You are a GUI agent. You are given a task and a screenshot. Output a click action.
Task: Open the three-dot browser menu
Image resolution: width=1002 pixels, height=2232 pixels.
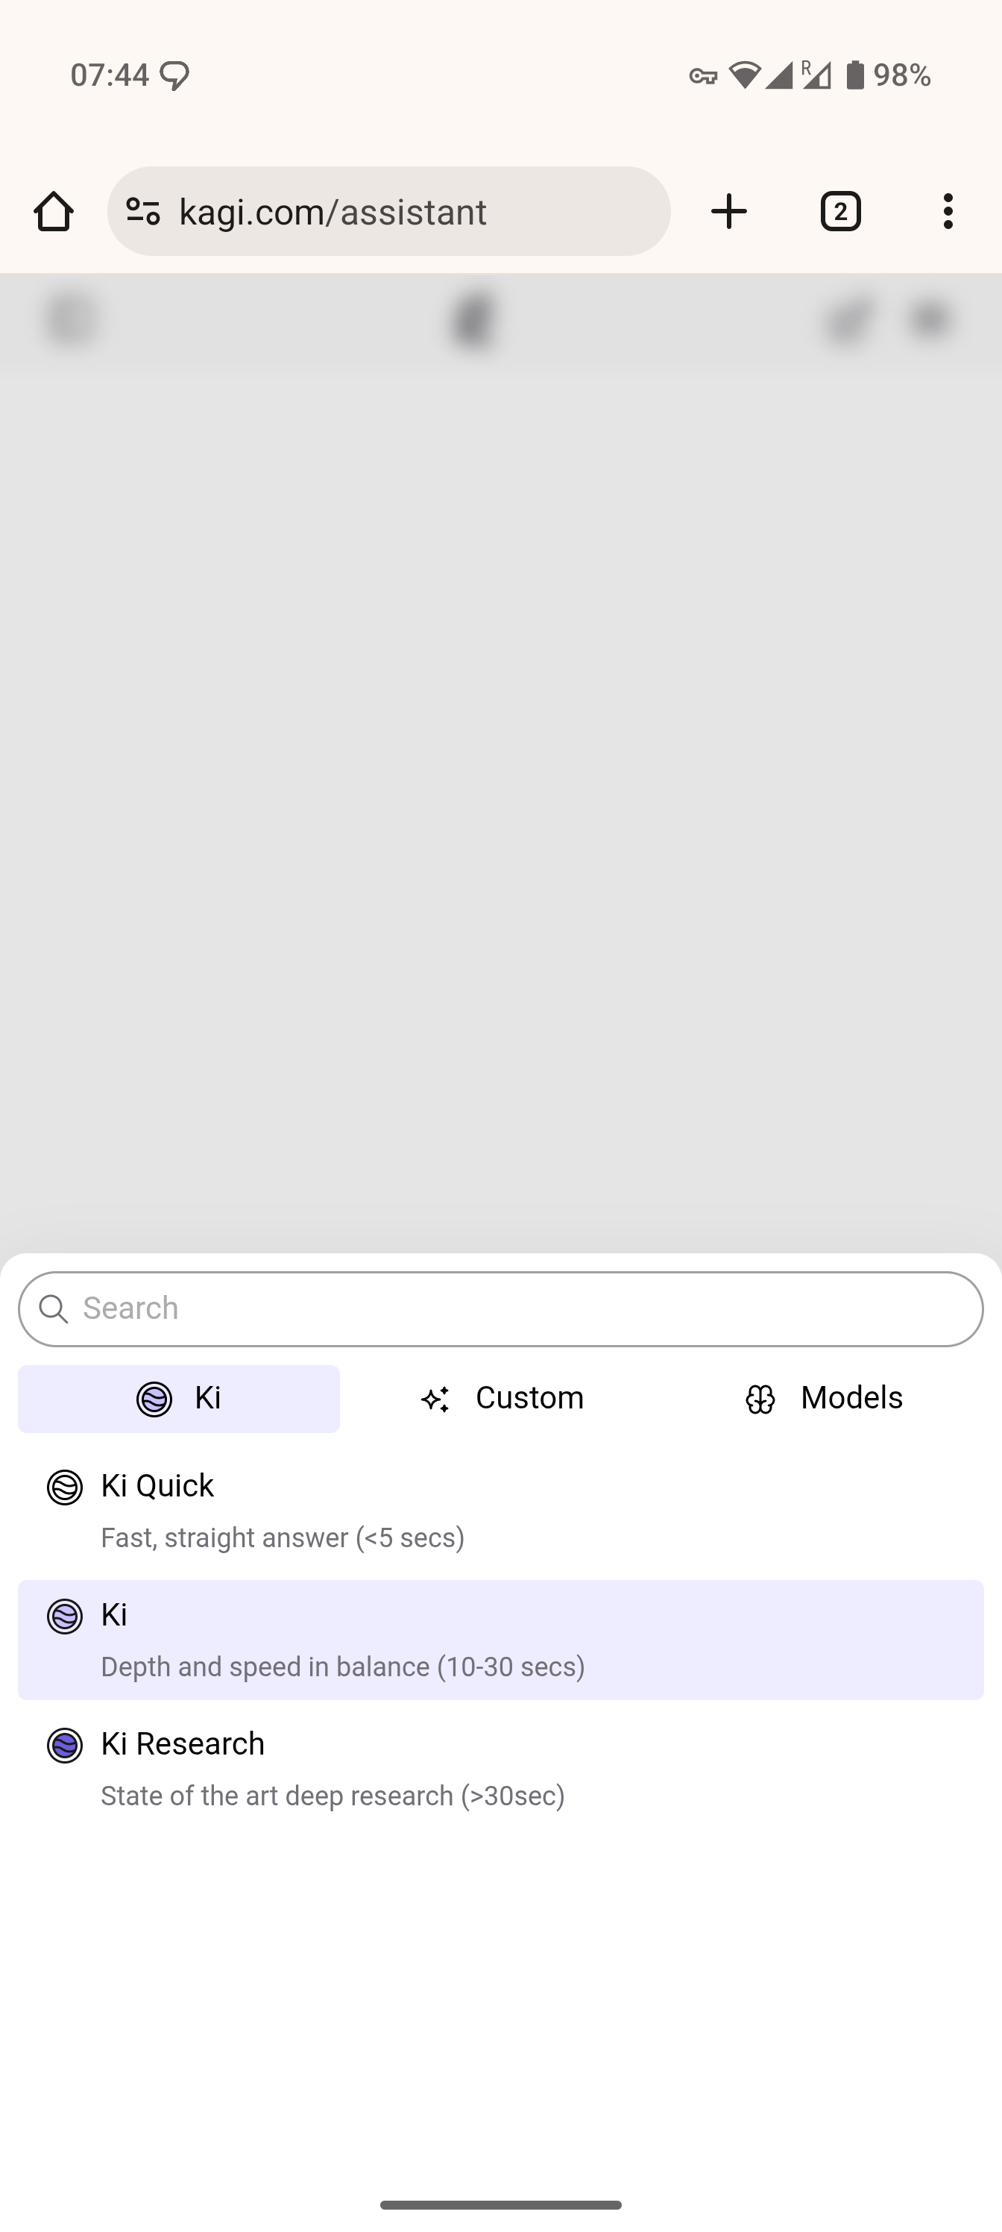click(948, 211)
